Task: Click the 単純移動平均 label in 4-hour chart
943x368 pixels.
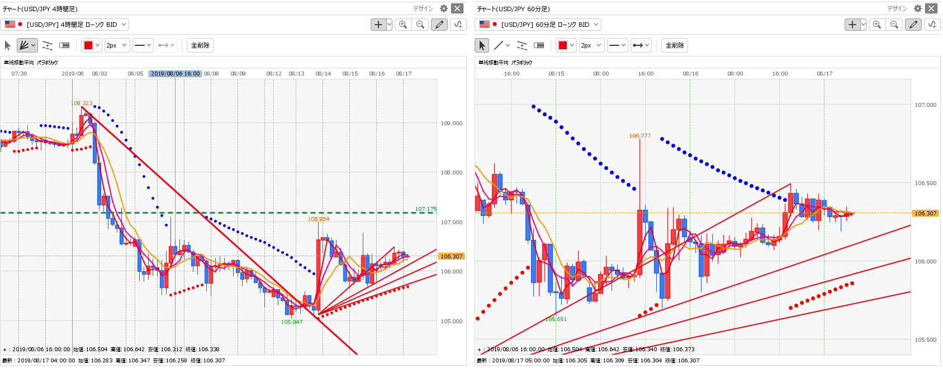Action: pyautogui.click(x=18, y=63)
